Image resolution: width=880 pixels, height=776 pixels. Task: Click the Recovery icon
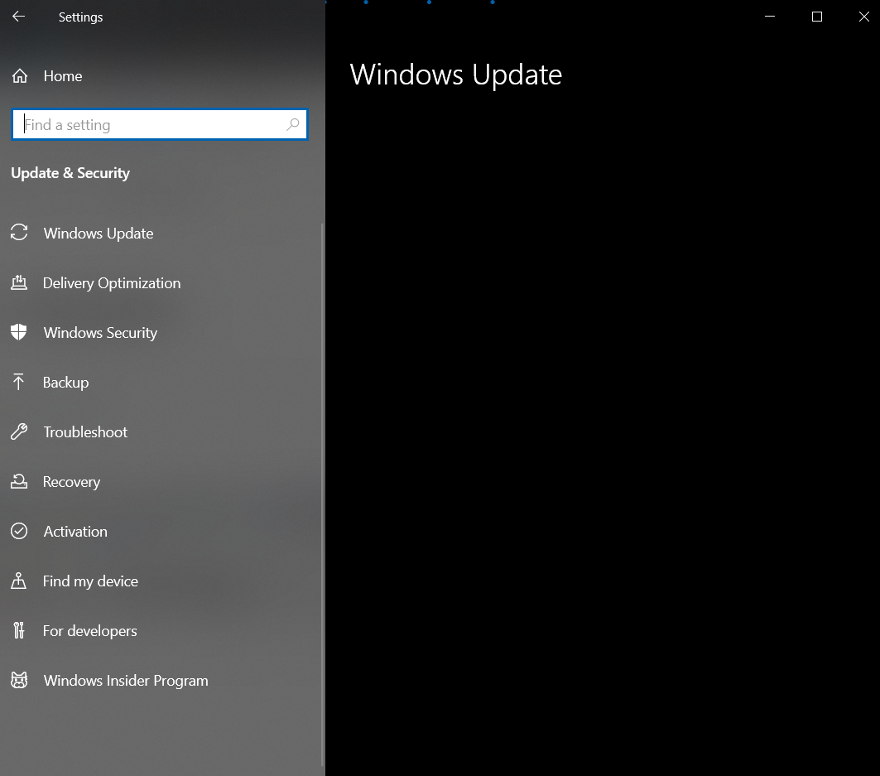point(19,481)
